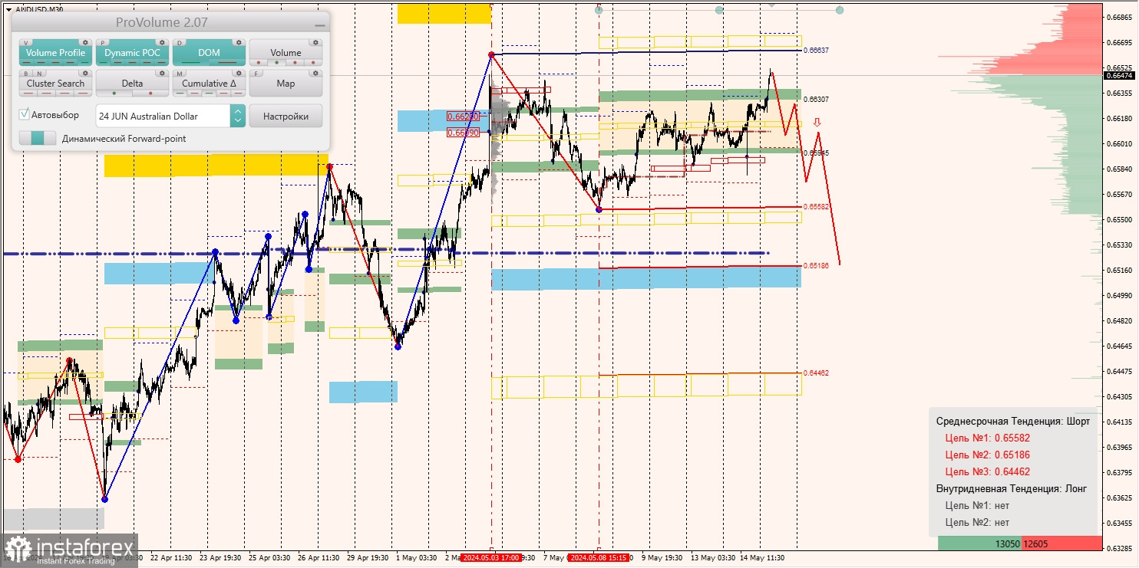Open the Настройки settings button
This screenshot has width=1139, height=568.
click(x=286, y=116)
